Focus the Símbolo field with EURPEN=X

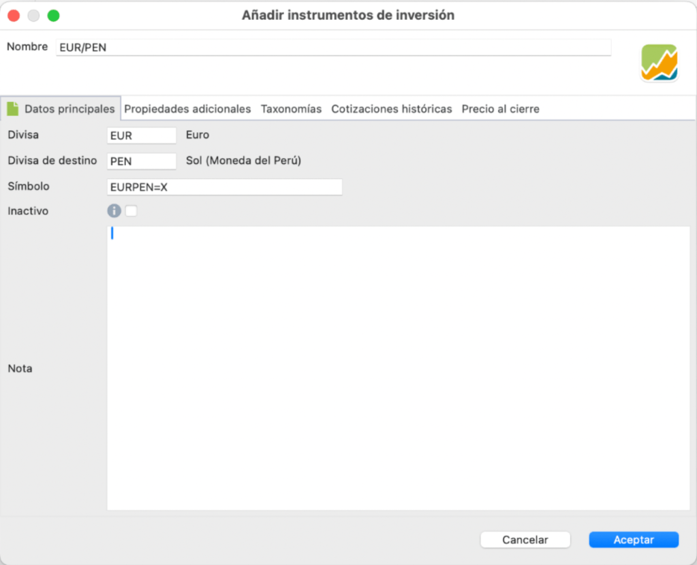coord(224,187)
